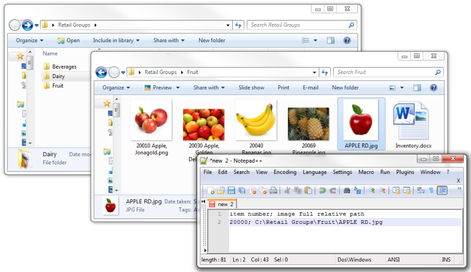Open the address history dropdown in Fruit window
Image resolution: width=471 pixels, height=272 pixels.
coord(314,72)
